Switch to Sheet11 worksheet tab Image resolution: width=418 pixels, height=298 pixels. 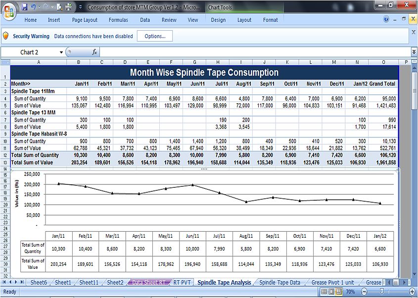point(89,282)
